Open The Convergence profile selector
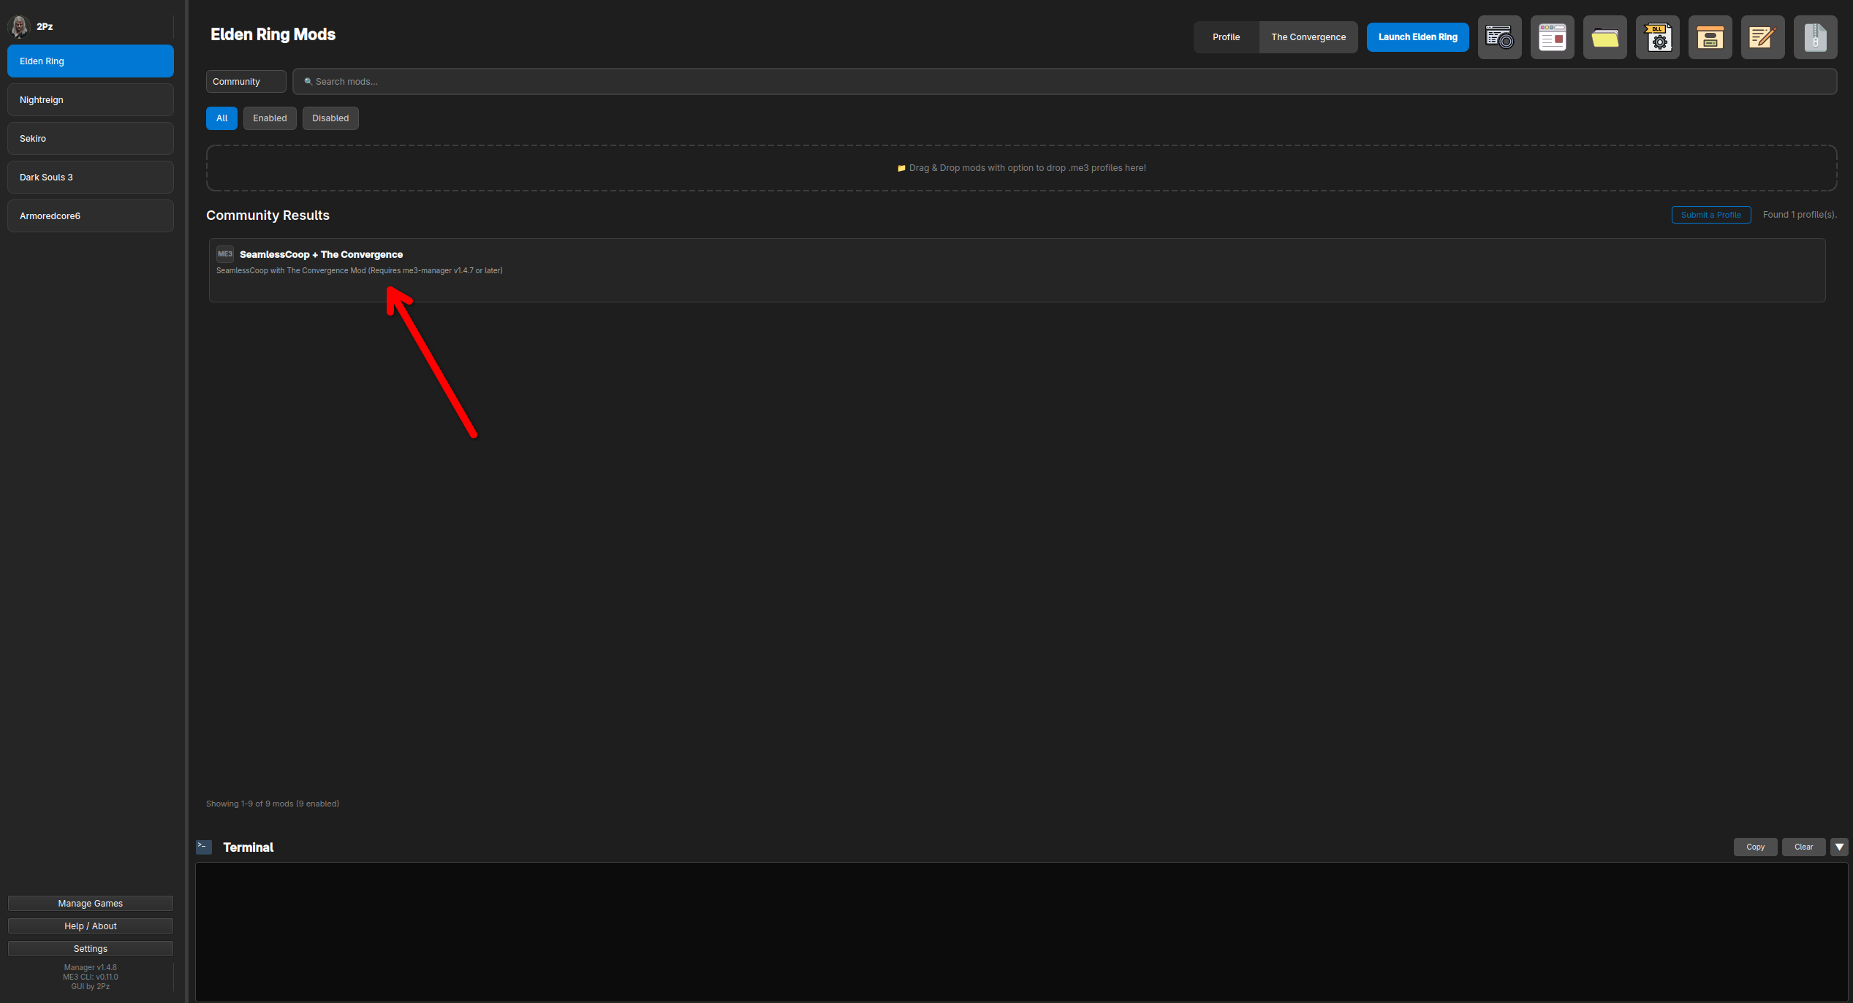The image size is (1853, 1003). [1308, 37]
